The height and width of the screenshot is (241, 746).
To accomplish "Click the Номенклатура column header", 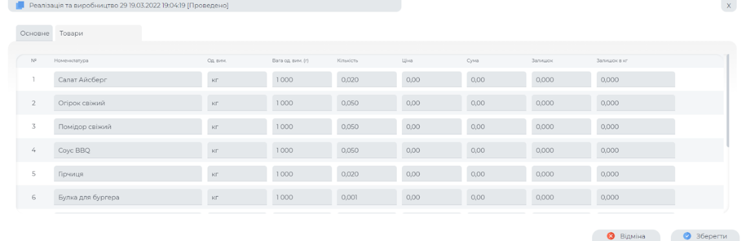I will (x=72, y=61).
